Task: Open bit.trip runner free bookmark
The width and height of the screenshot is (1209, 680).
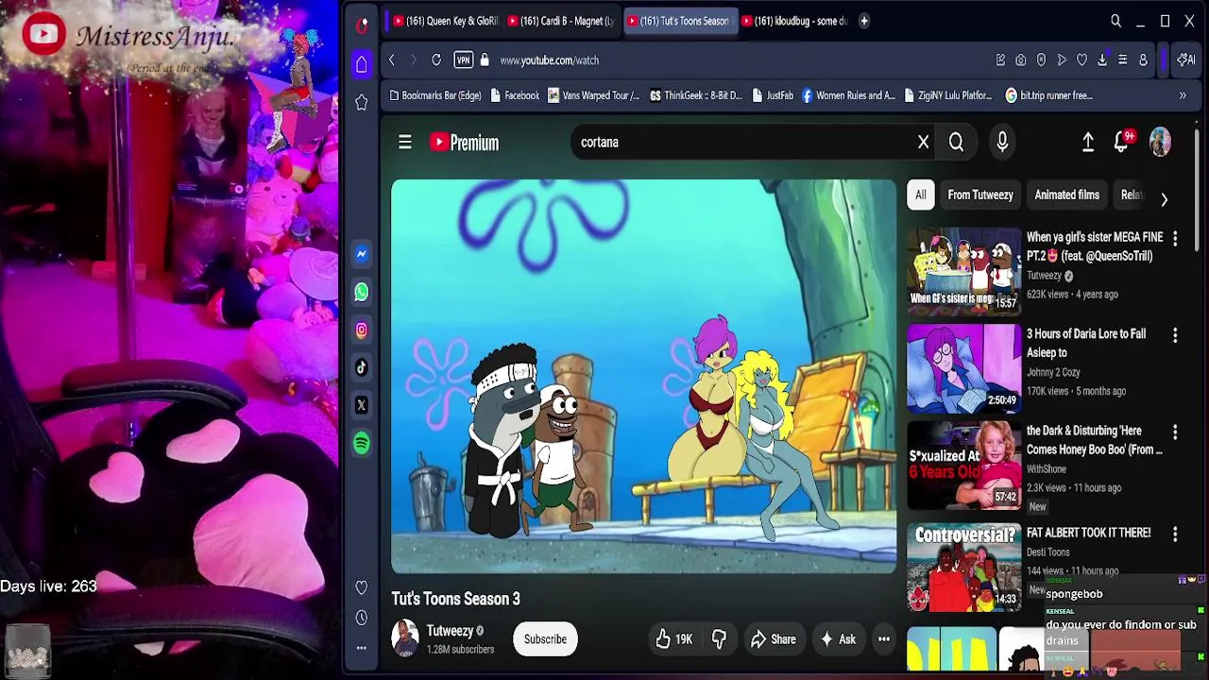Action: coord(1049,95)
